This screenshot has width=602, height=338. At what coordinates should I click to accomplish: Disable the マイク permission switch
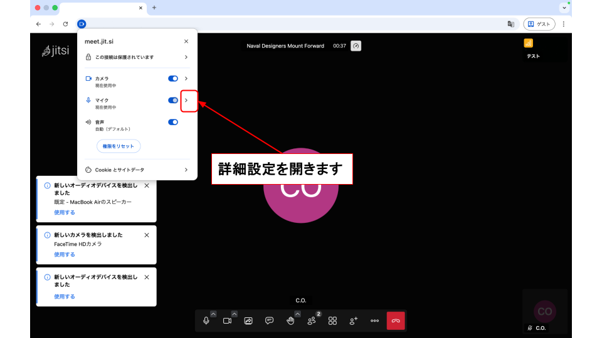point(173,100)
